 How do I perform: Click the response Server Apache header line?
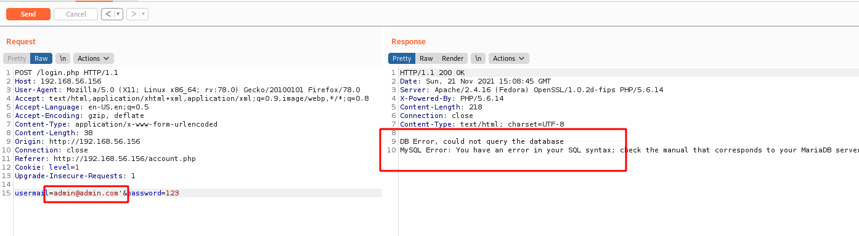point(531,90)
